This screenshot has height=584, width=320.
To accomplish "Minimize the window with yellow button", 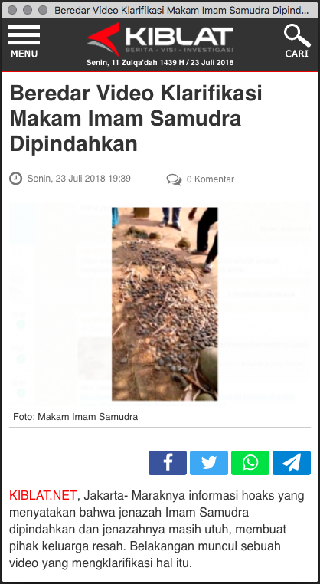I will tap(27, 10).
